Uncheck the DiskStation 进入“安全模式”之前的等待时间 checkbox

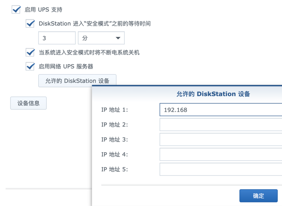coord(30,23)
